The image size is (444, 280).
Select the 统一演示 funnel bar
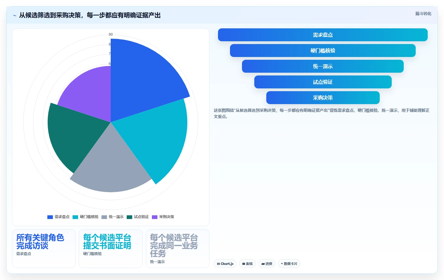323,66
